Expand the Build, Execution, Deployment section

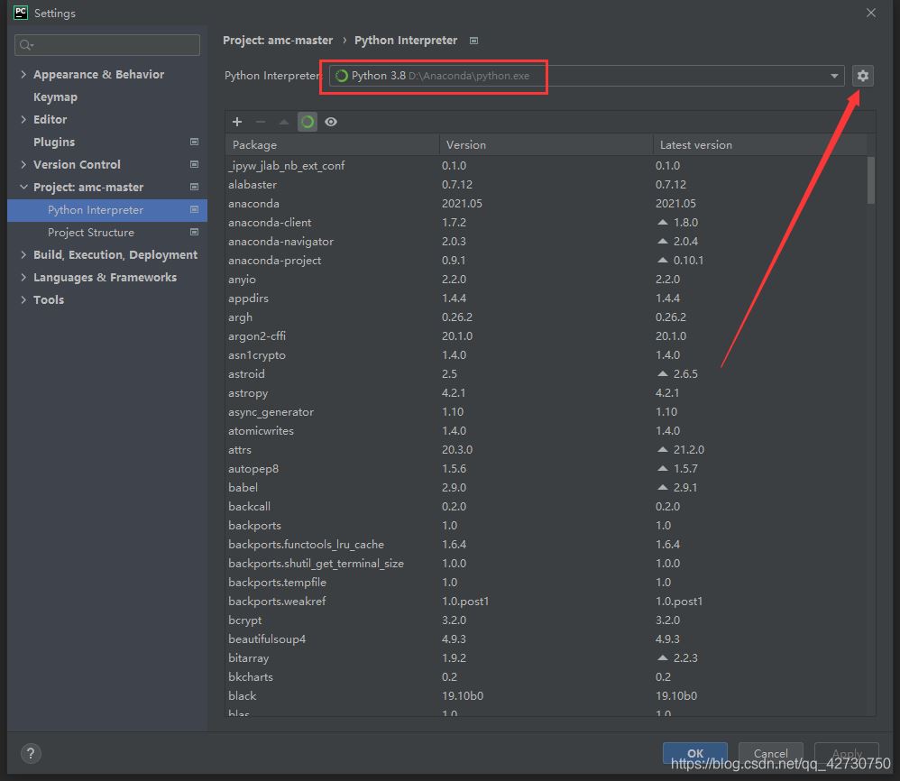coord(23,255)
